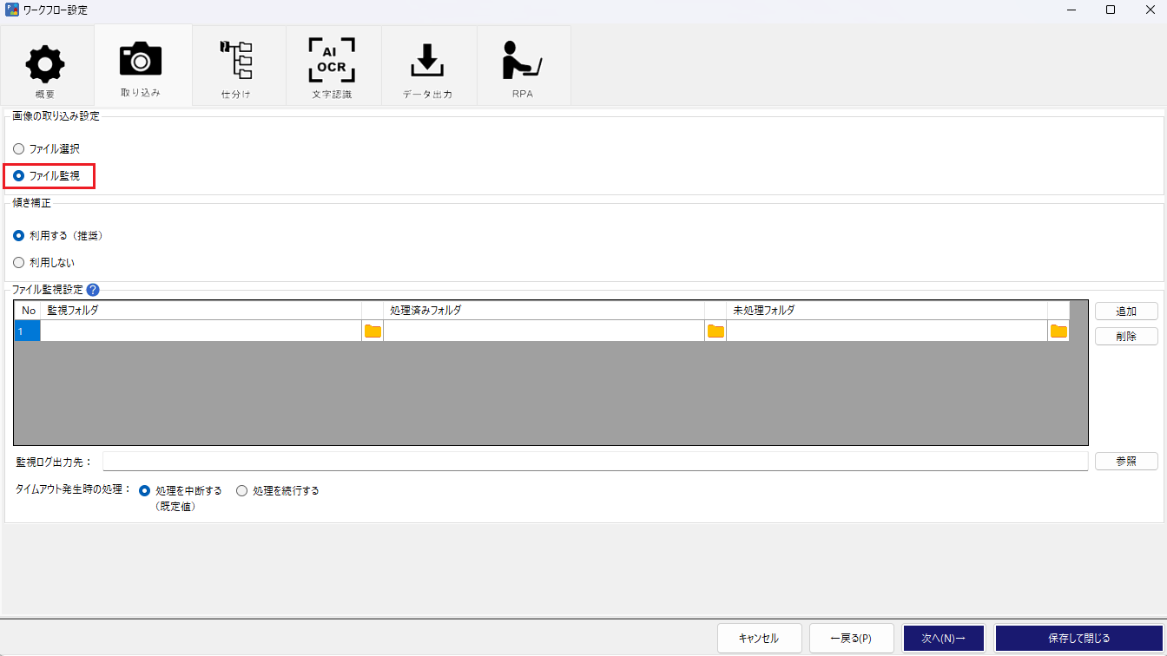Click the 参照 button for log output

click(1126, 462)
